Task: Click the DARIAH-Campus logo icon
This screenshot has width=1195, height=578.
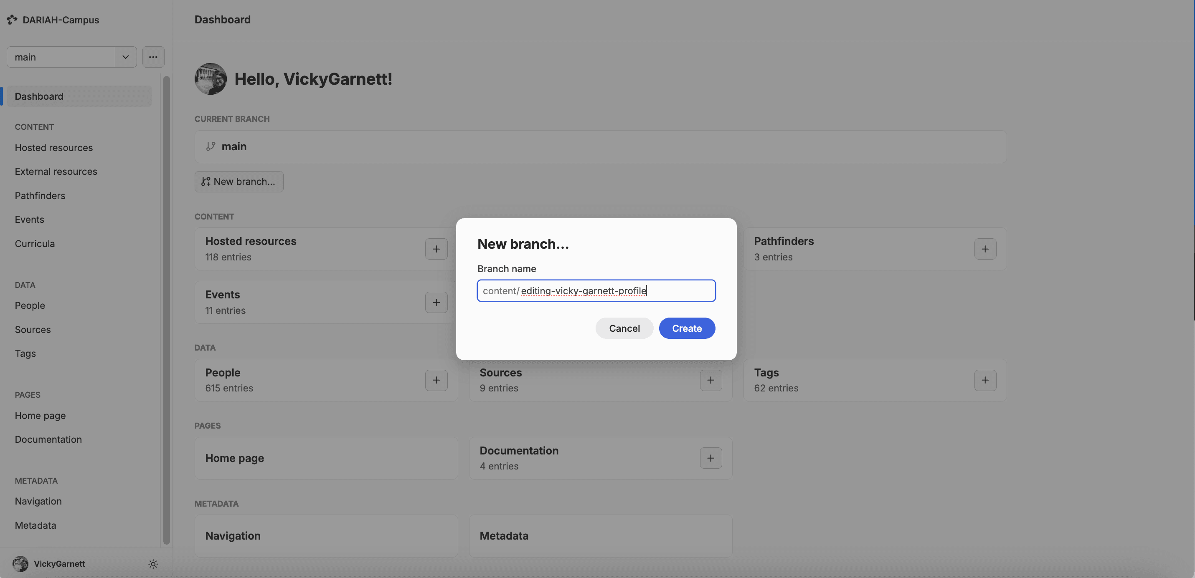Action: pyautogui.click(x=12, y=20)
